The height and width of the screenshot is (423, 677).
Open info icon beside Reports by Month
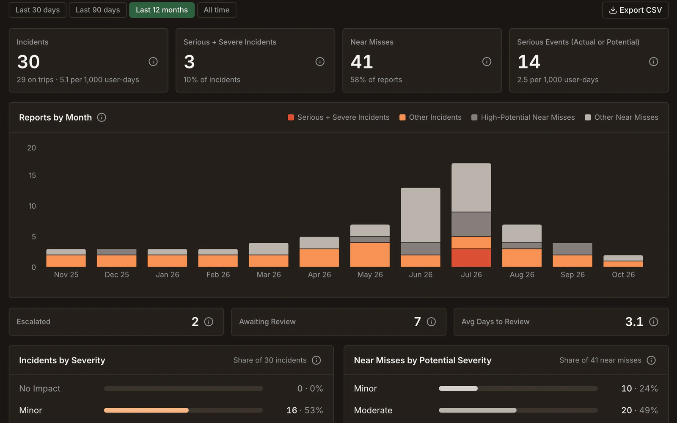coord(102,117)
